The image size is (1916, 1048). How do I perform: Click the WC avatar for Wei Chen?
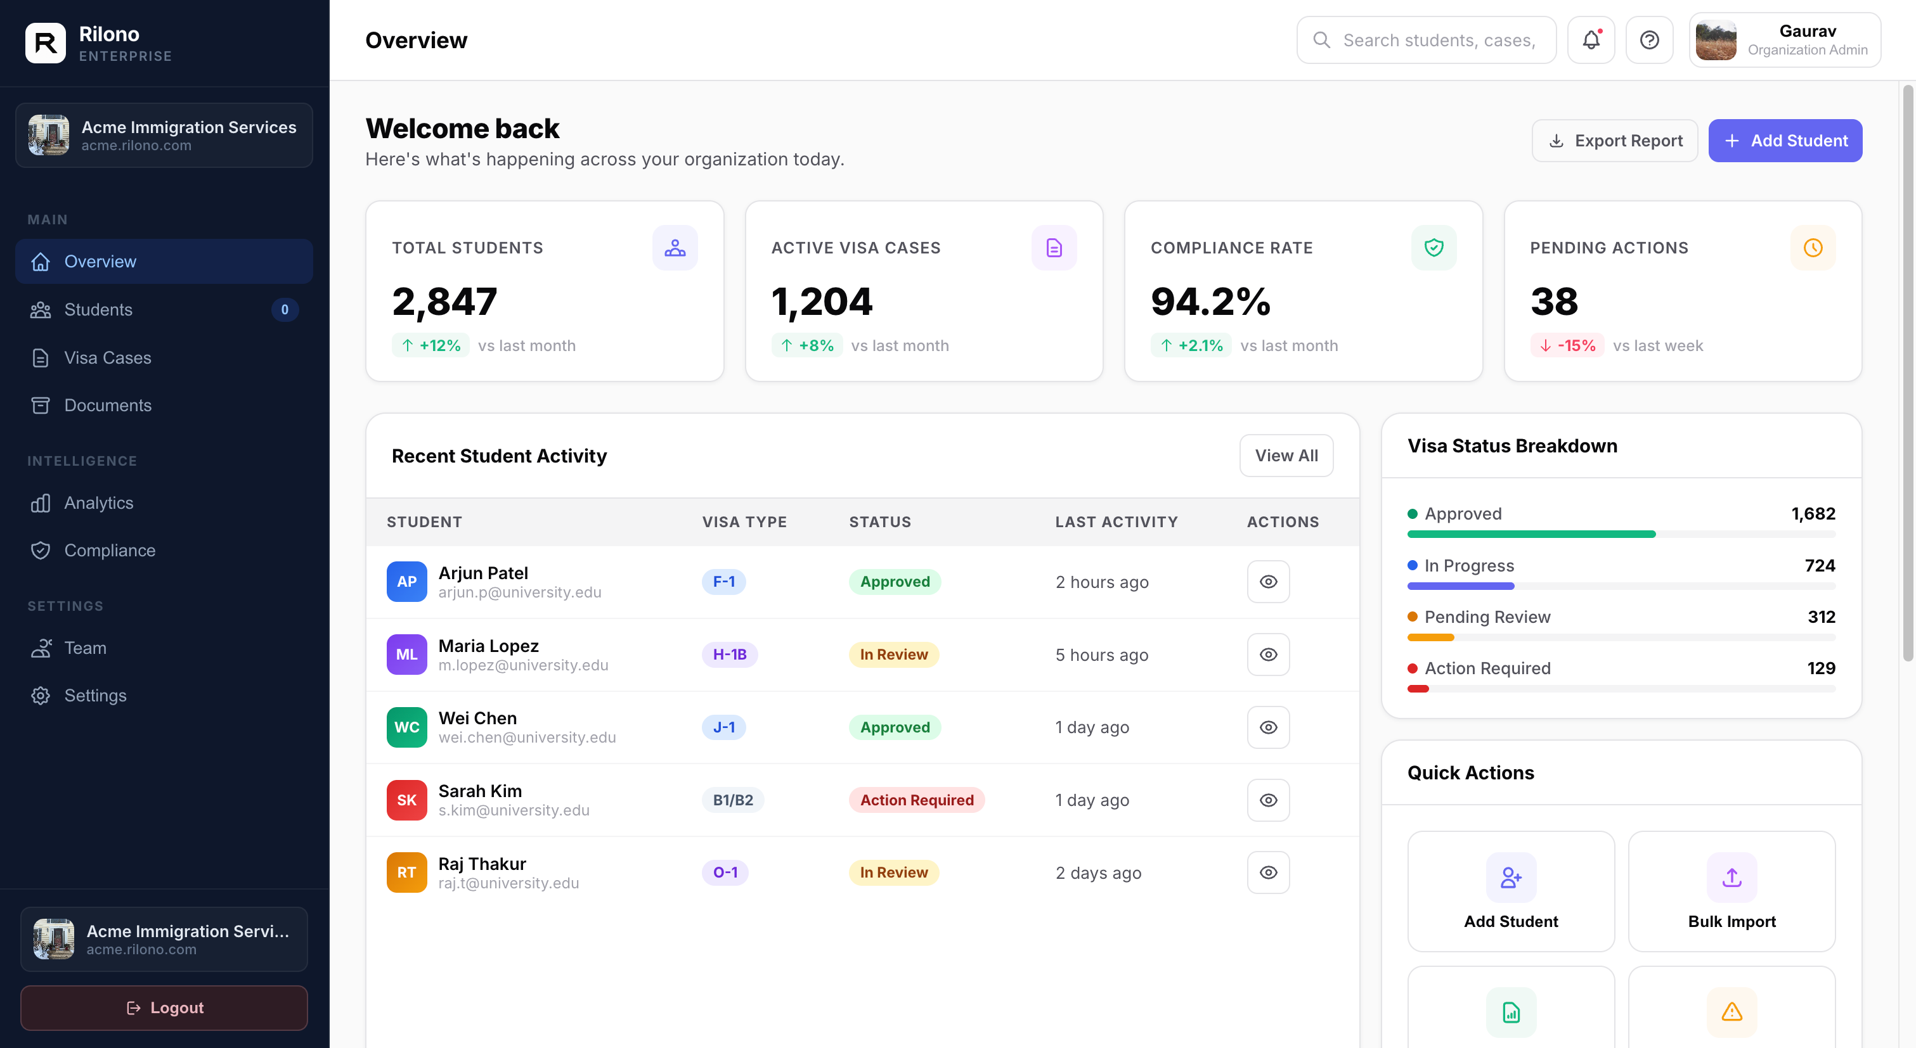click(407, 727)
